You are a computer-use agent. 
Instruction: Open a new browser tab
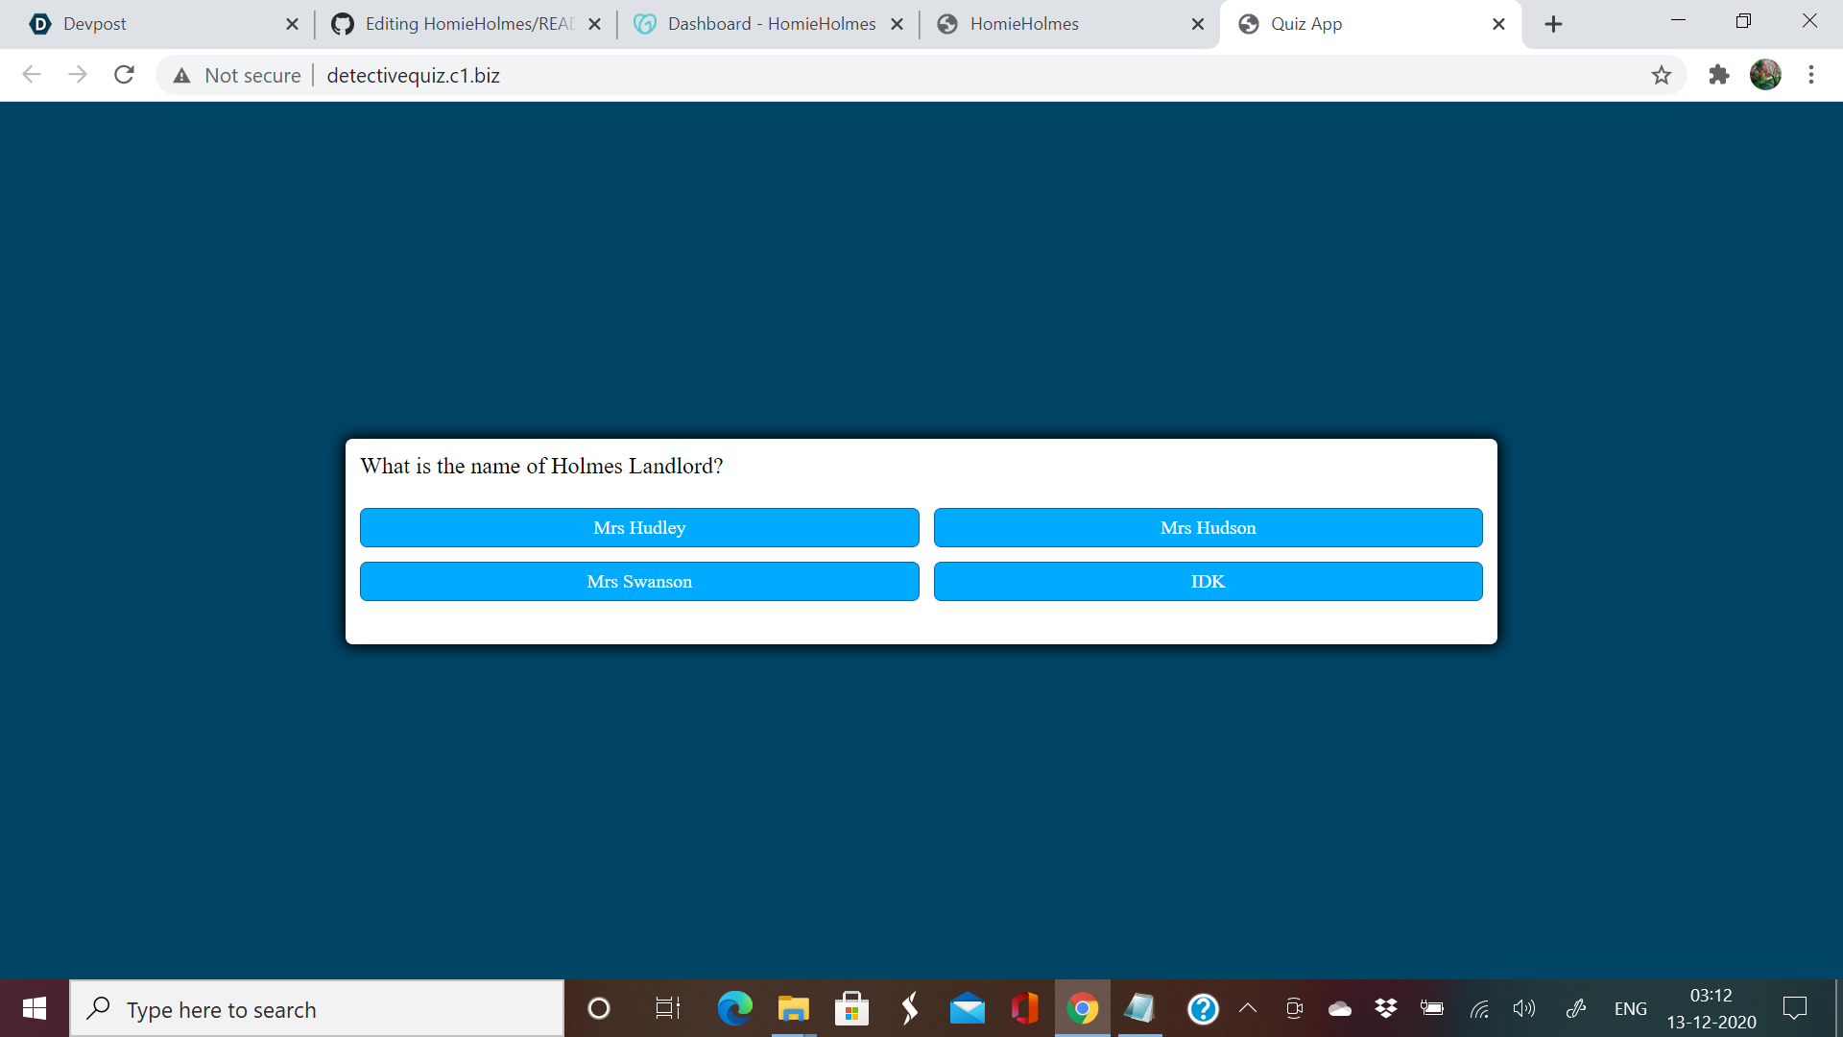pos(1553,24)
